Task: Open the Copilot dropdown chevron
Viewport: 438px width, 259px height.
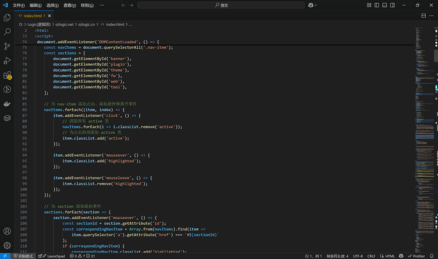Action: [x=316, y=5]
